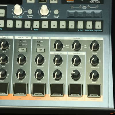Enable step button 13
Screen dimensions: 115x115
[72, 25]
